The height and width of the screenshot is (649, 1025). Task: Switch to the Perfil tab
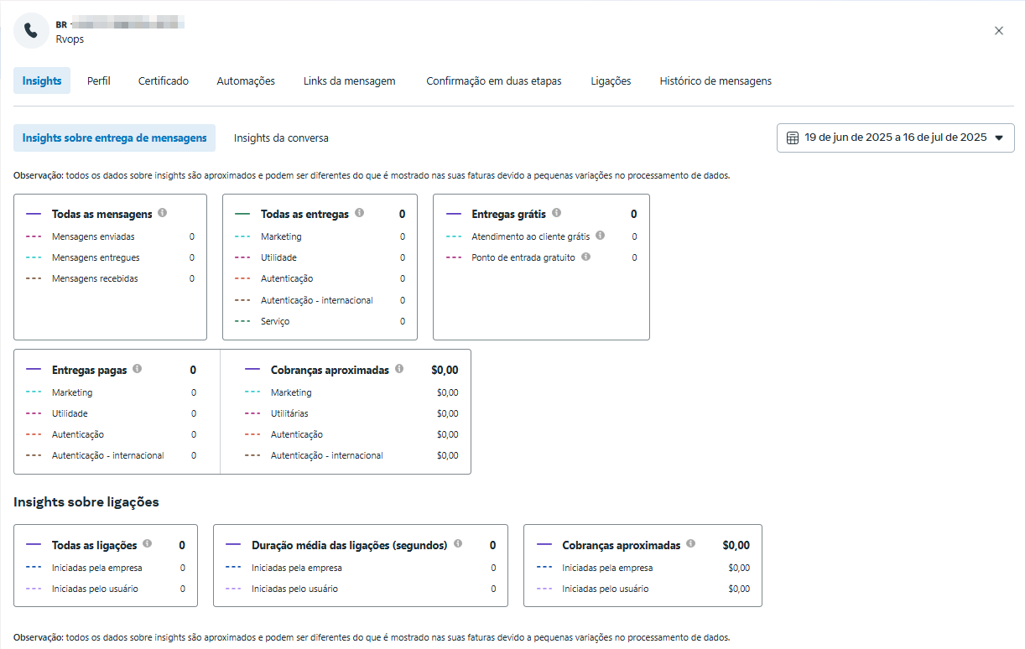99,81
